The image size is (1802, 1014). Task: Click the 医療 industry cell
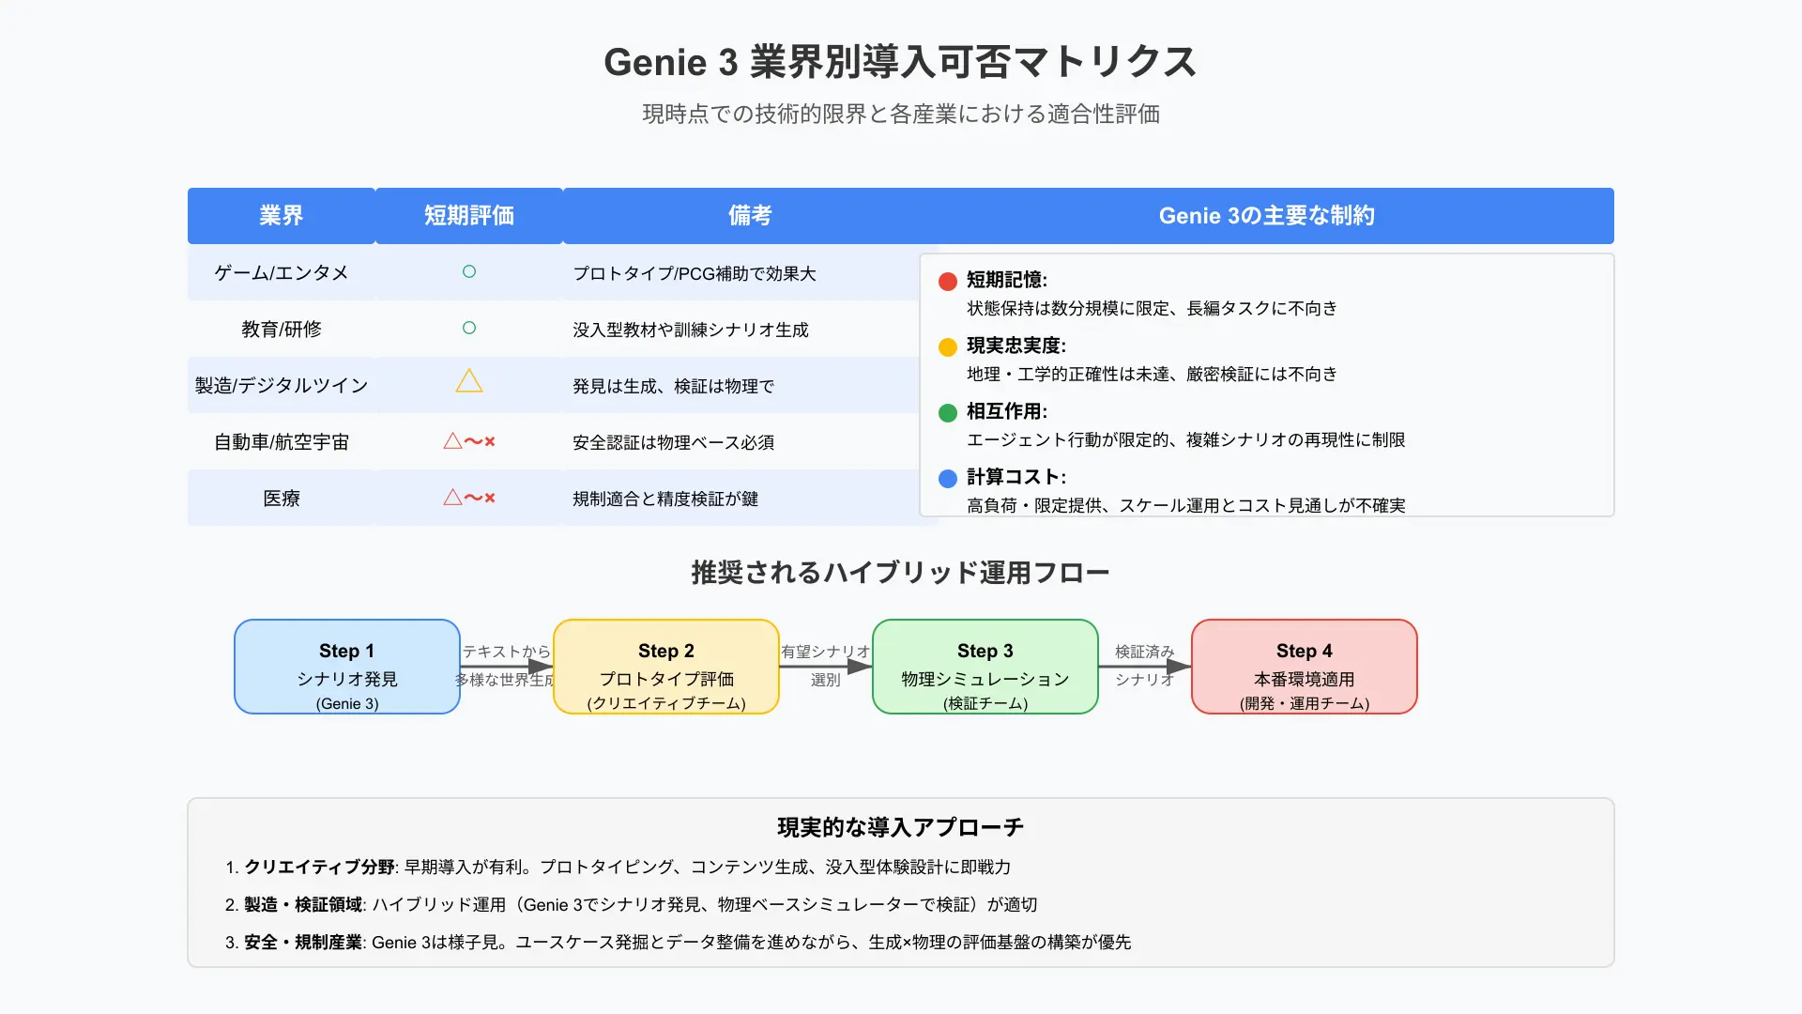(x=282, y=498)
